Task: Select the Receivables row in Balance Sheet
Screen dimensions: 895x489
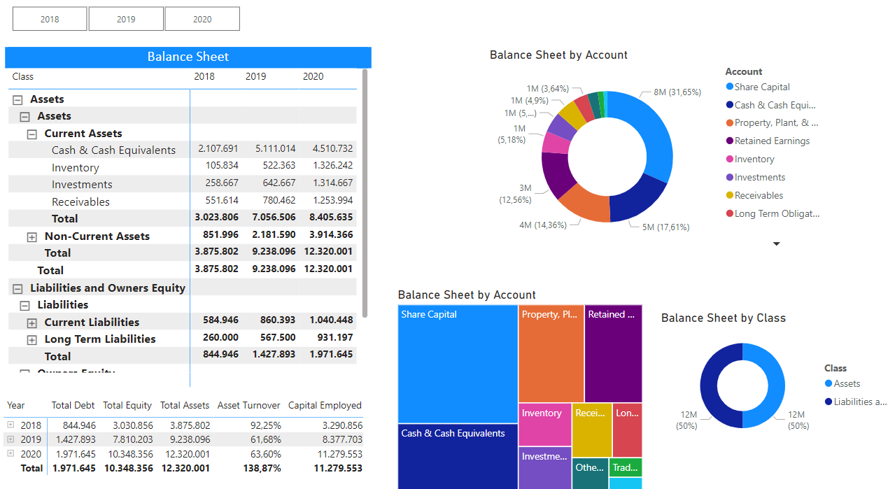Action: pos(182,201)
